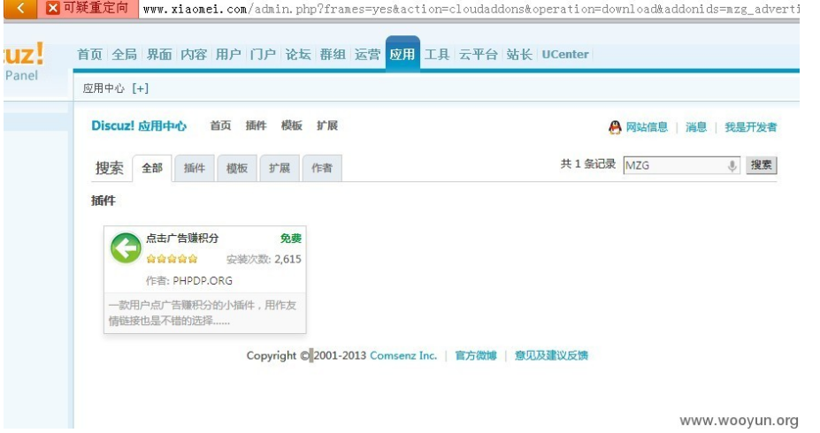This screenshot has height=433, width=820.
Task: Open the 首页 admin menu
Action: tap(90, 54)
